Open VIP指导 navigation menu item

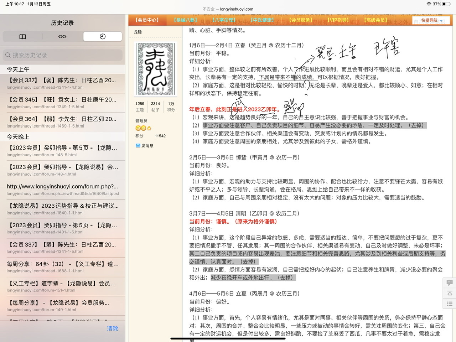(x=338, y=20)
